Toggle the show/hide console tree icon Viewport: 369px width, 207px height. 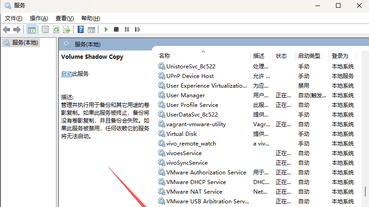(31, 30)
